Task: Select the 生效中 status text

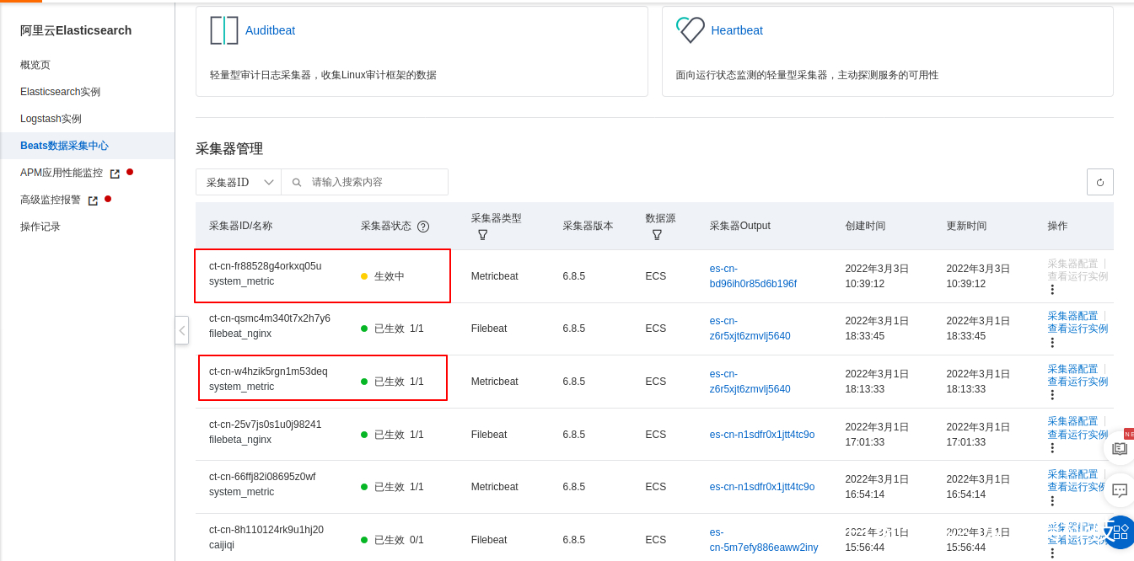Action: point(390,276)
